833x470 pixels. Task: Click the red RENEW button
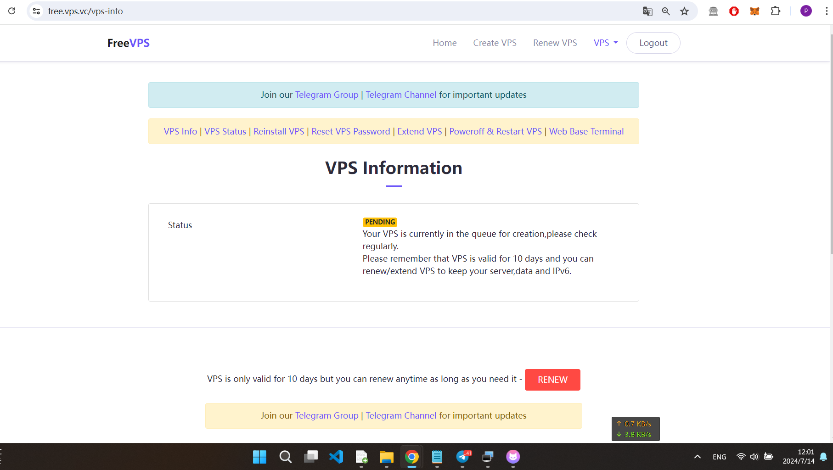552,380
